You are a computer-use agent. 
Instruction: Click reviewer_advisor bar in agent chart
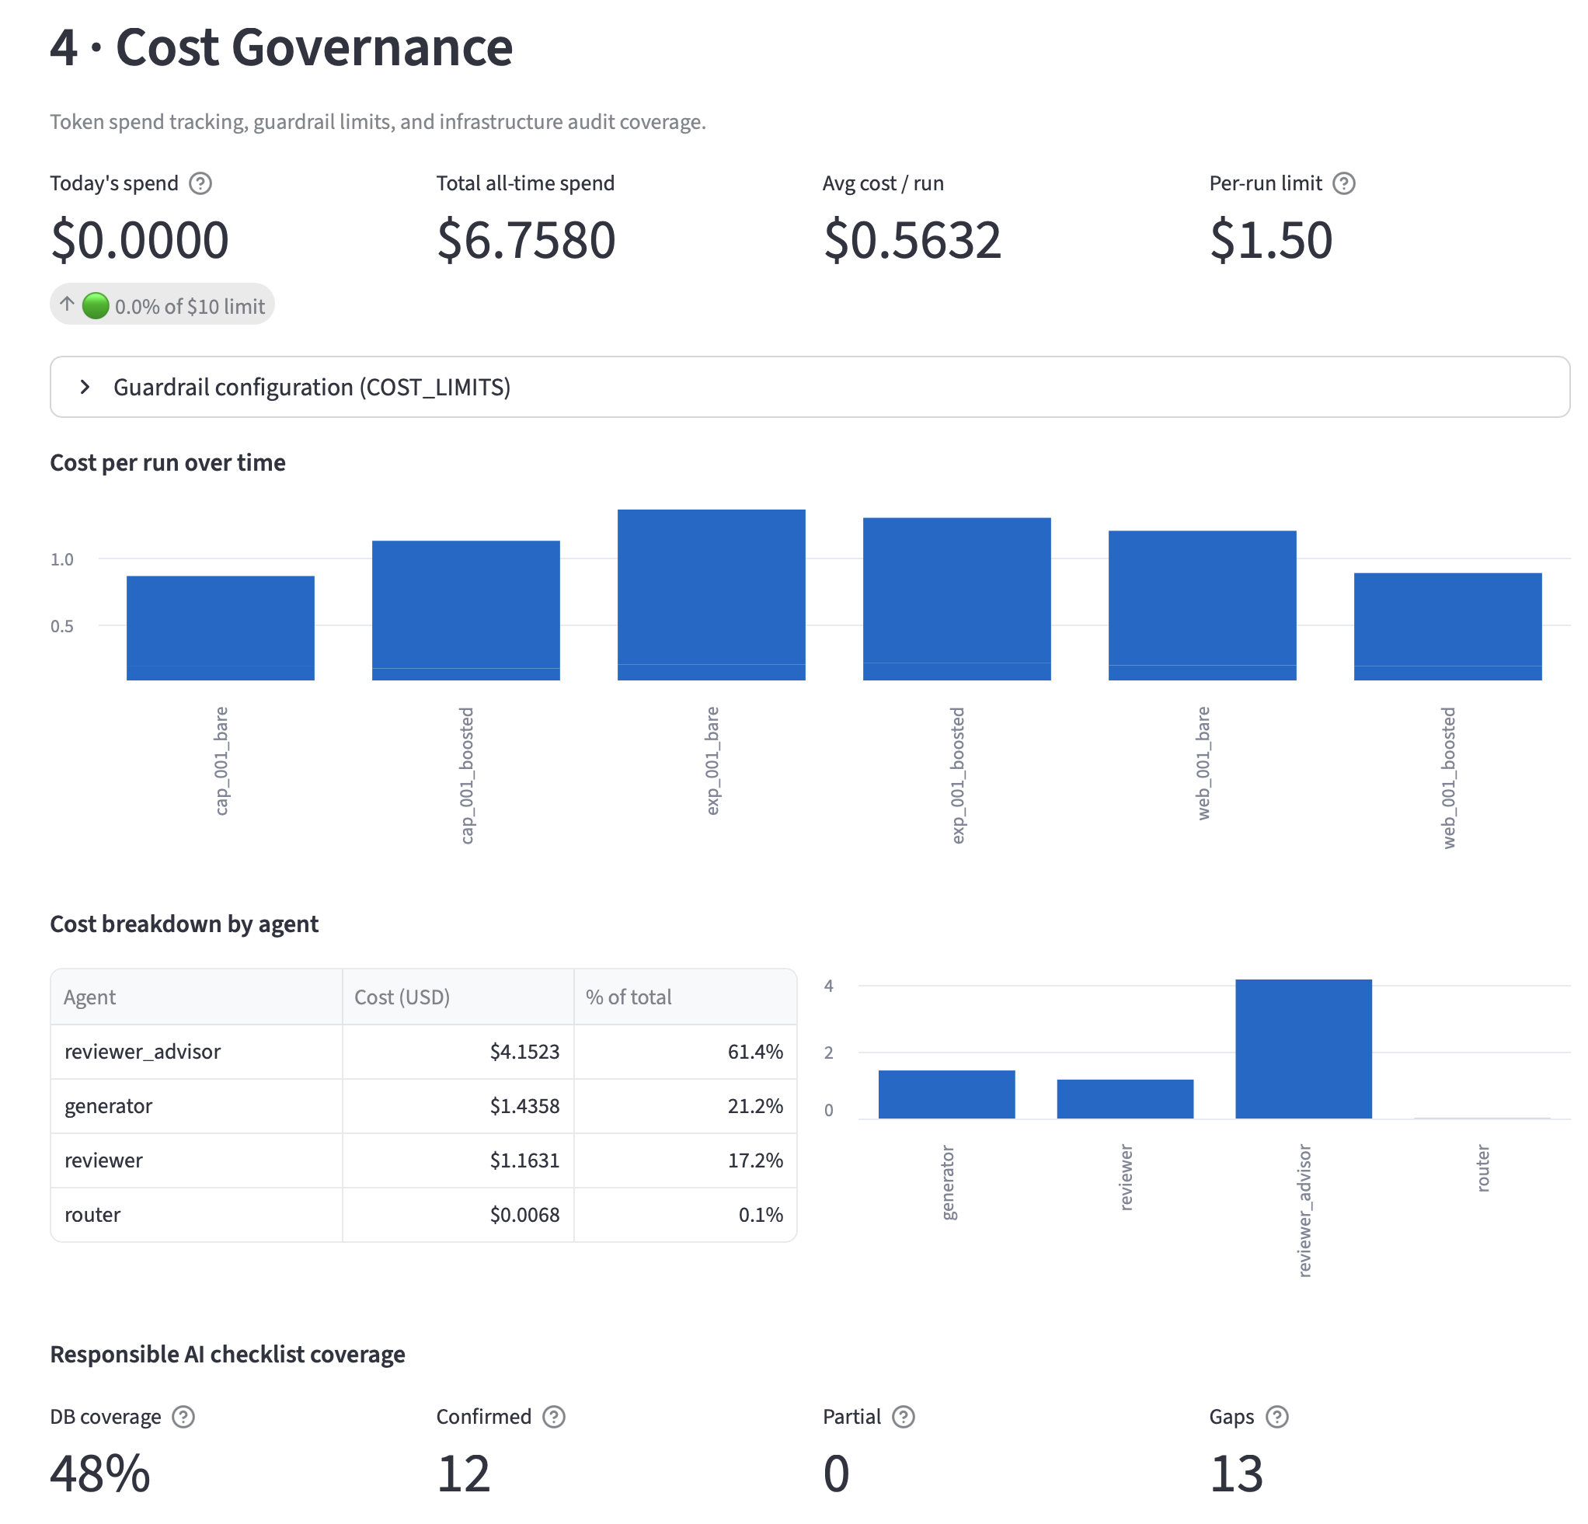click(1304, 1049)
